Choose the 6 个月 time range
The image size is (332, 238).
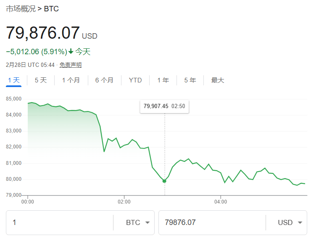point(104,80)
